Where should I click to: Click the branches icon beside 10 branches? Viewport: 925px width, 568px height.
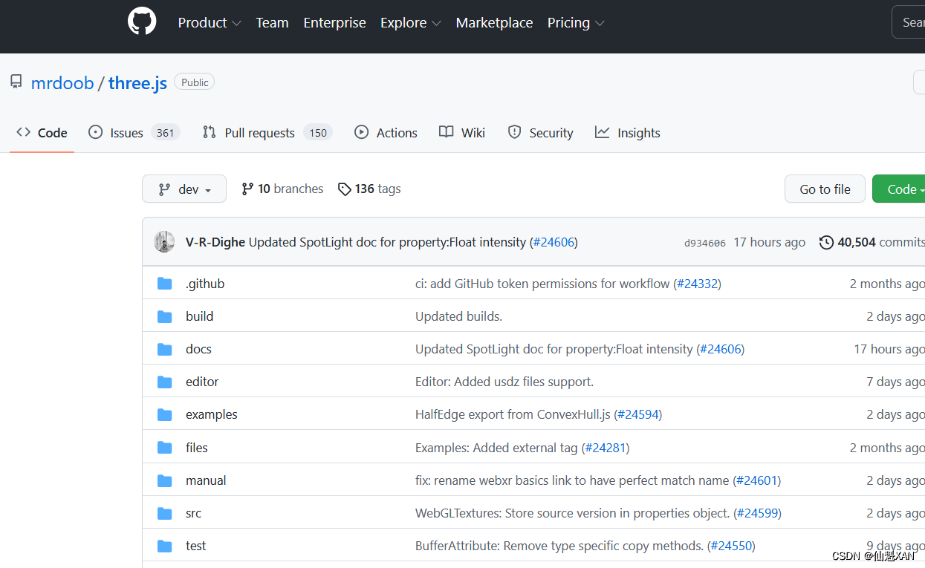tap(247, 189)
